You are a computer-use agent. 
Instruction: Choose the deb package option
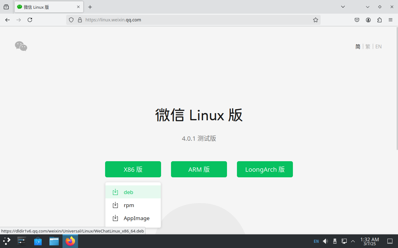click(x=133, y=192)
